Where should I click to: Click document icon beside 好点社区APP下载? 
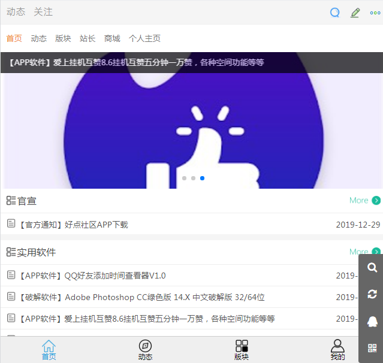(11, 223)
